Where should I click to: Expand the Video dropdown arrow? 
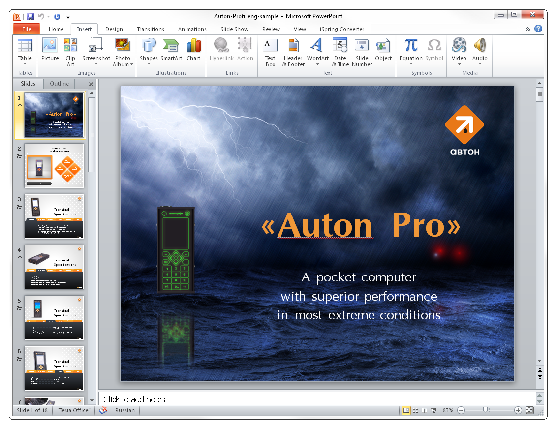(459, 64)
